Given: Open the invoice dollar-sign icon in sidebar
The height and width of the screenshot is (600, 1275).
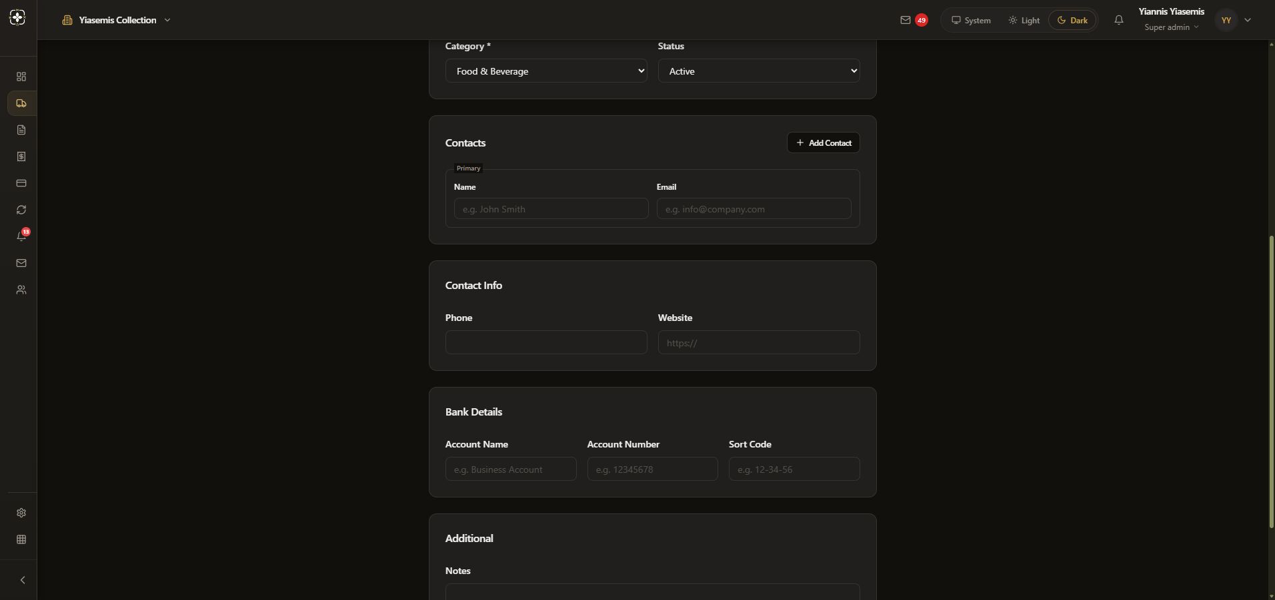Looking at the screenshot, I should coord(21,156).
